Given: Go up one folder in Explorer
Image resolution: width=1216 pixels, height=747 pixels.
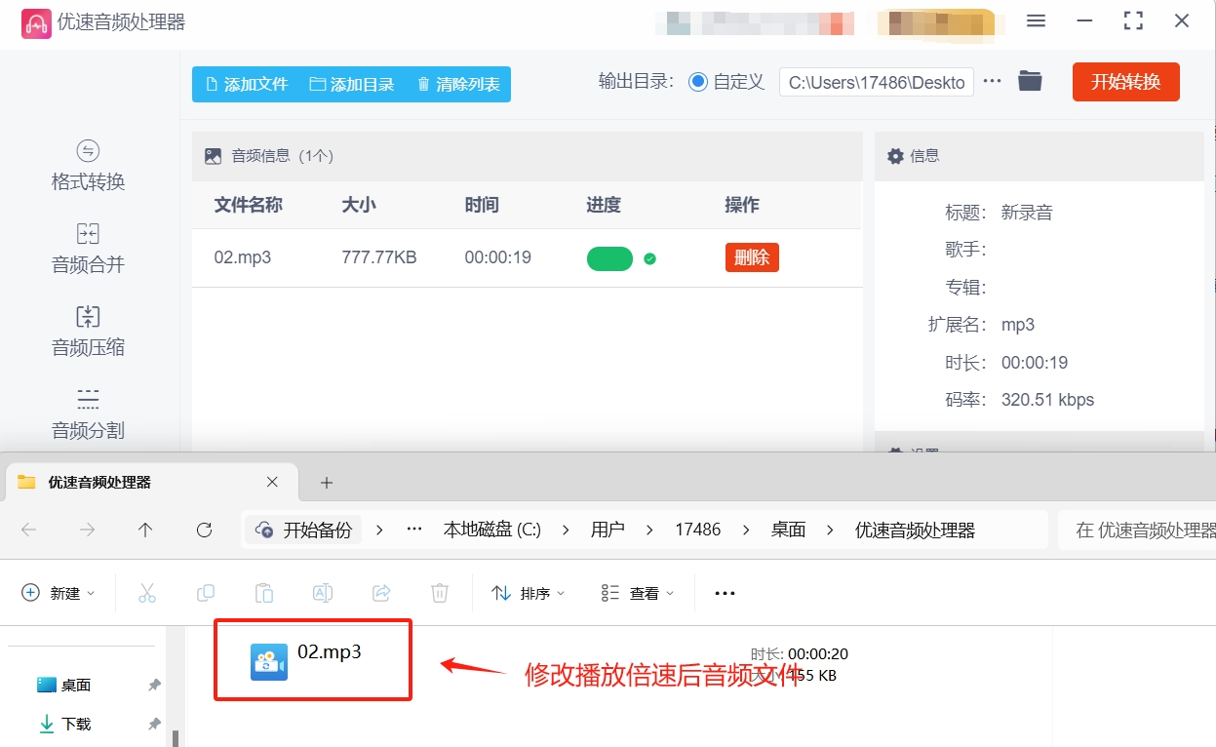Looking at the screenshot, I should tap(145, 530).
